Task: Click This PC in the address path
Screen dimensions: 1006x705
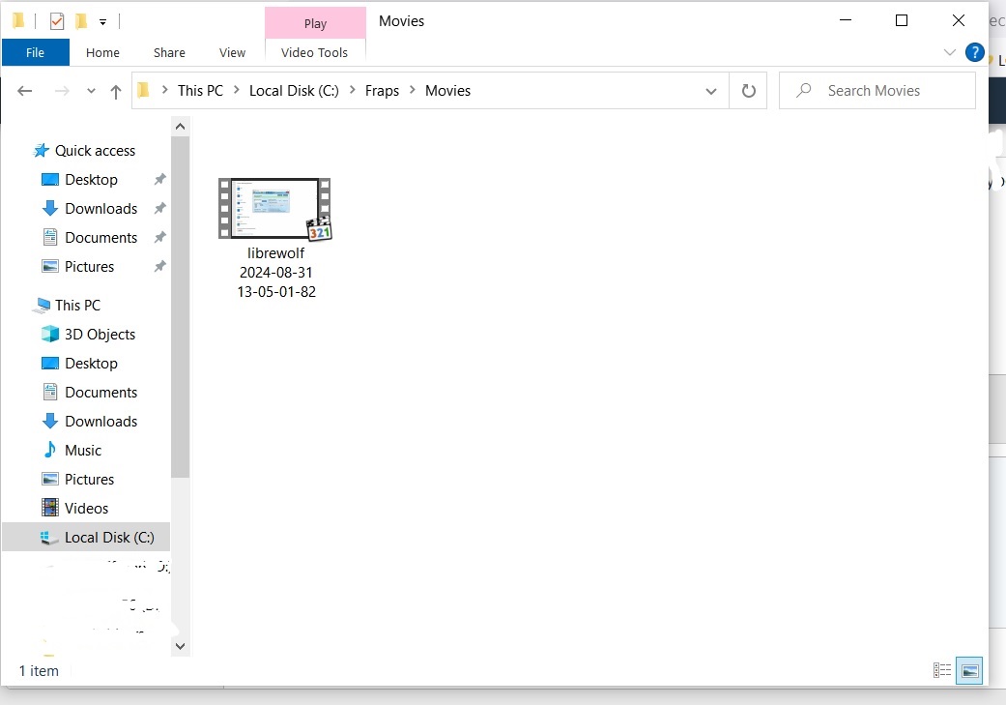Action: 200,91
